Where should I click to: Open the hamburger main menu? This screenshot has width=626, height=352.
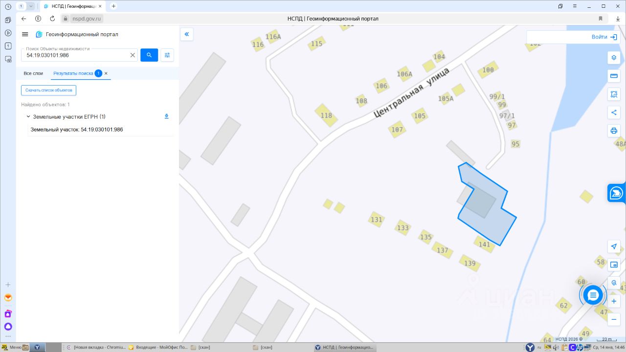tap(25, 34)
